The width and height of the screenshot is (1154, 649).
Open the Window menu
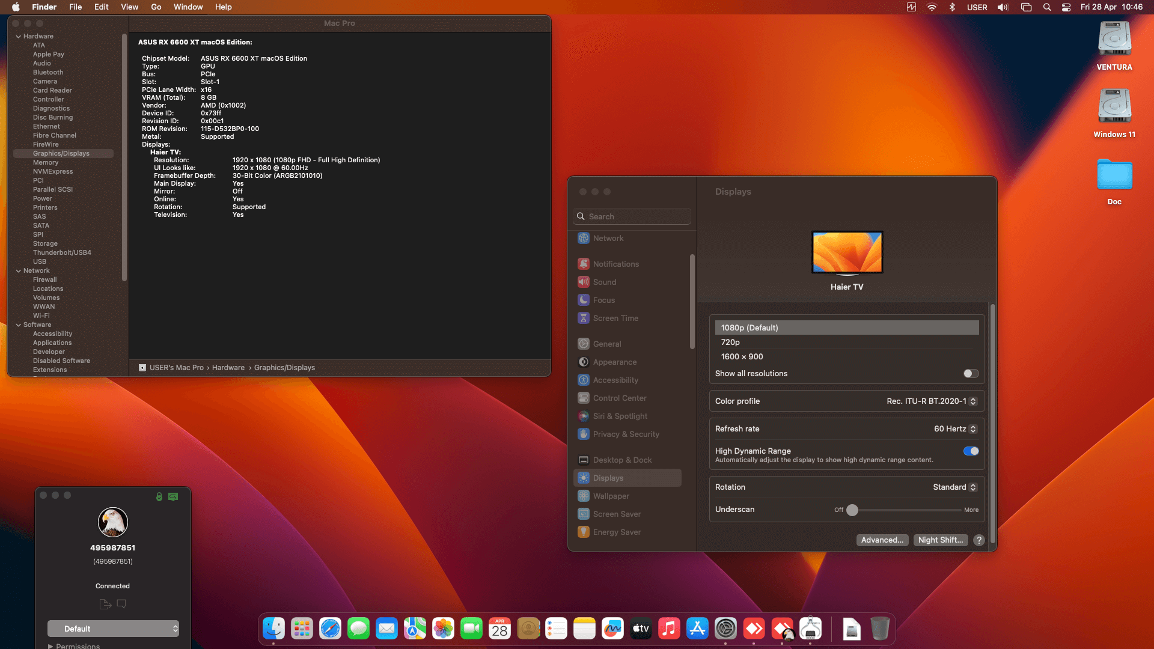[x=188, y=7]
